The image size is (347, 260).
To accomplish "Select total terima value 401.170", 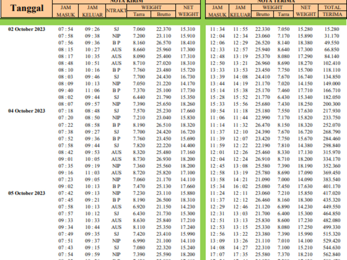I will point(332,187).
